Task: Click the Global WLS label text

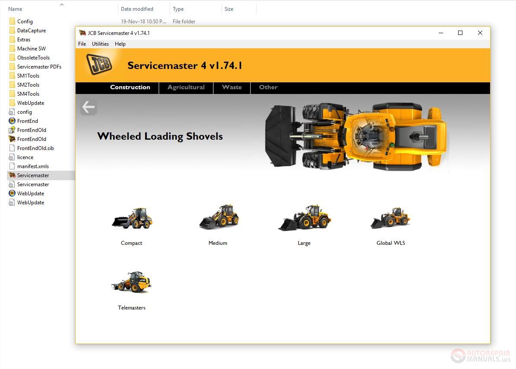Action: [x=391, y=243]
